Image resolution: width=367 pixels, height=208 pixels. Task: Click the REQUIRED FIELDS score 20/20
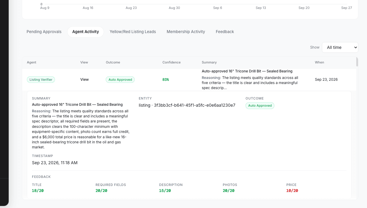(x=102, y=191)
